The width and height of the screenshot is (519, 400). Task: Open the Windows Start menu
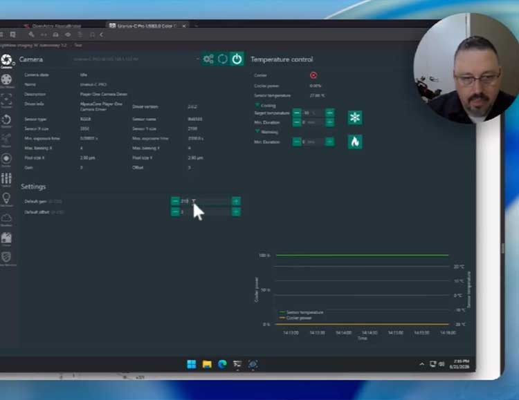(191, 364)
